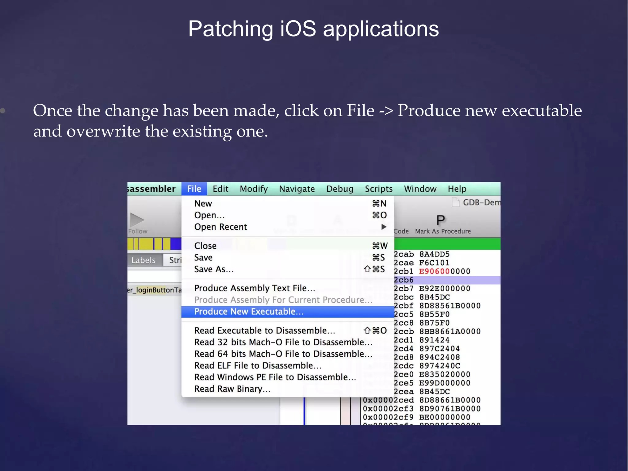Select the line with bytes 894C2408
Viewport: 628px width, 471px height.
[x=447, y=357]
